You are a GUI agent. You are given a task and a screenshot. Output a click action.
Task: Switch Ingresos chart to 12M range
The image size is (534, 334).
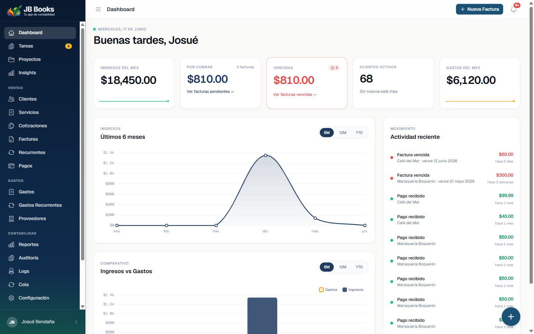(343, 132)
